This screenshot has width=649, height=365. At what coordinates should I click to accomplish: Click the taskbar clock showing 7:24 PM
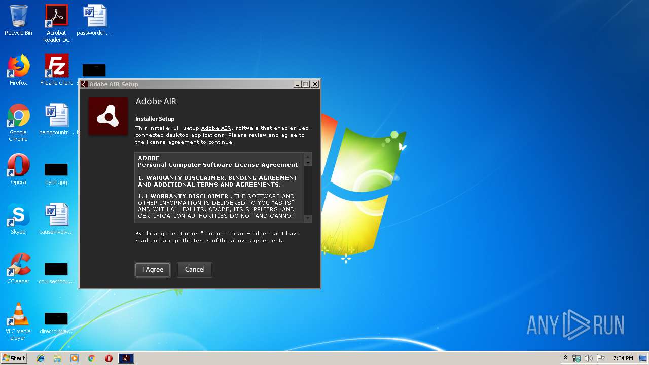(x=623, y=358)
